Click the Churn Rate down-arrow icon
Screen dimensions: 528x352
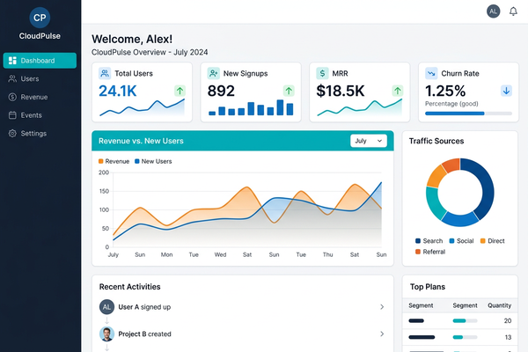point(506,90)
